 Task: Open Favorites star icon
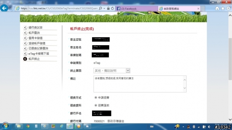tap(223, 8)
